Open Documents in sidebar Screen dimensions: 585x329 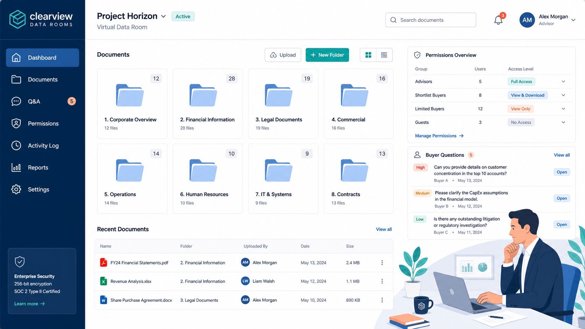(x=42, y=79)
